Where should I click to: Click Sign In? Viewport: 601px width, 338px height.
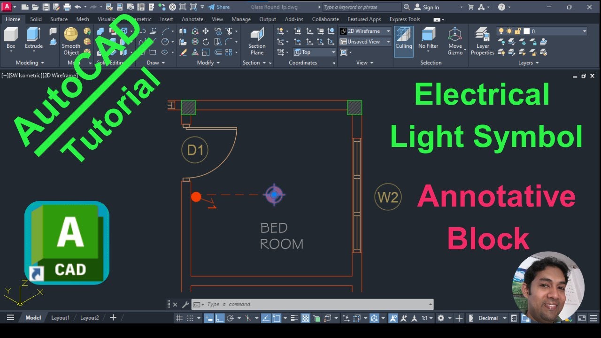[x=426, y=7]
